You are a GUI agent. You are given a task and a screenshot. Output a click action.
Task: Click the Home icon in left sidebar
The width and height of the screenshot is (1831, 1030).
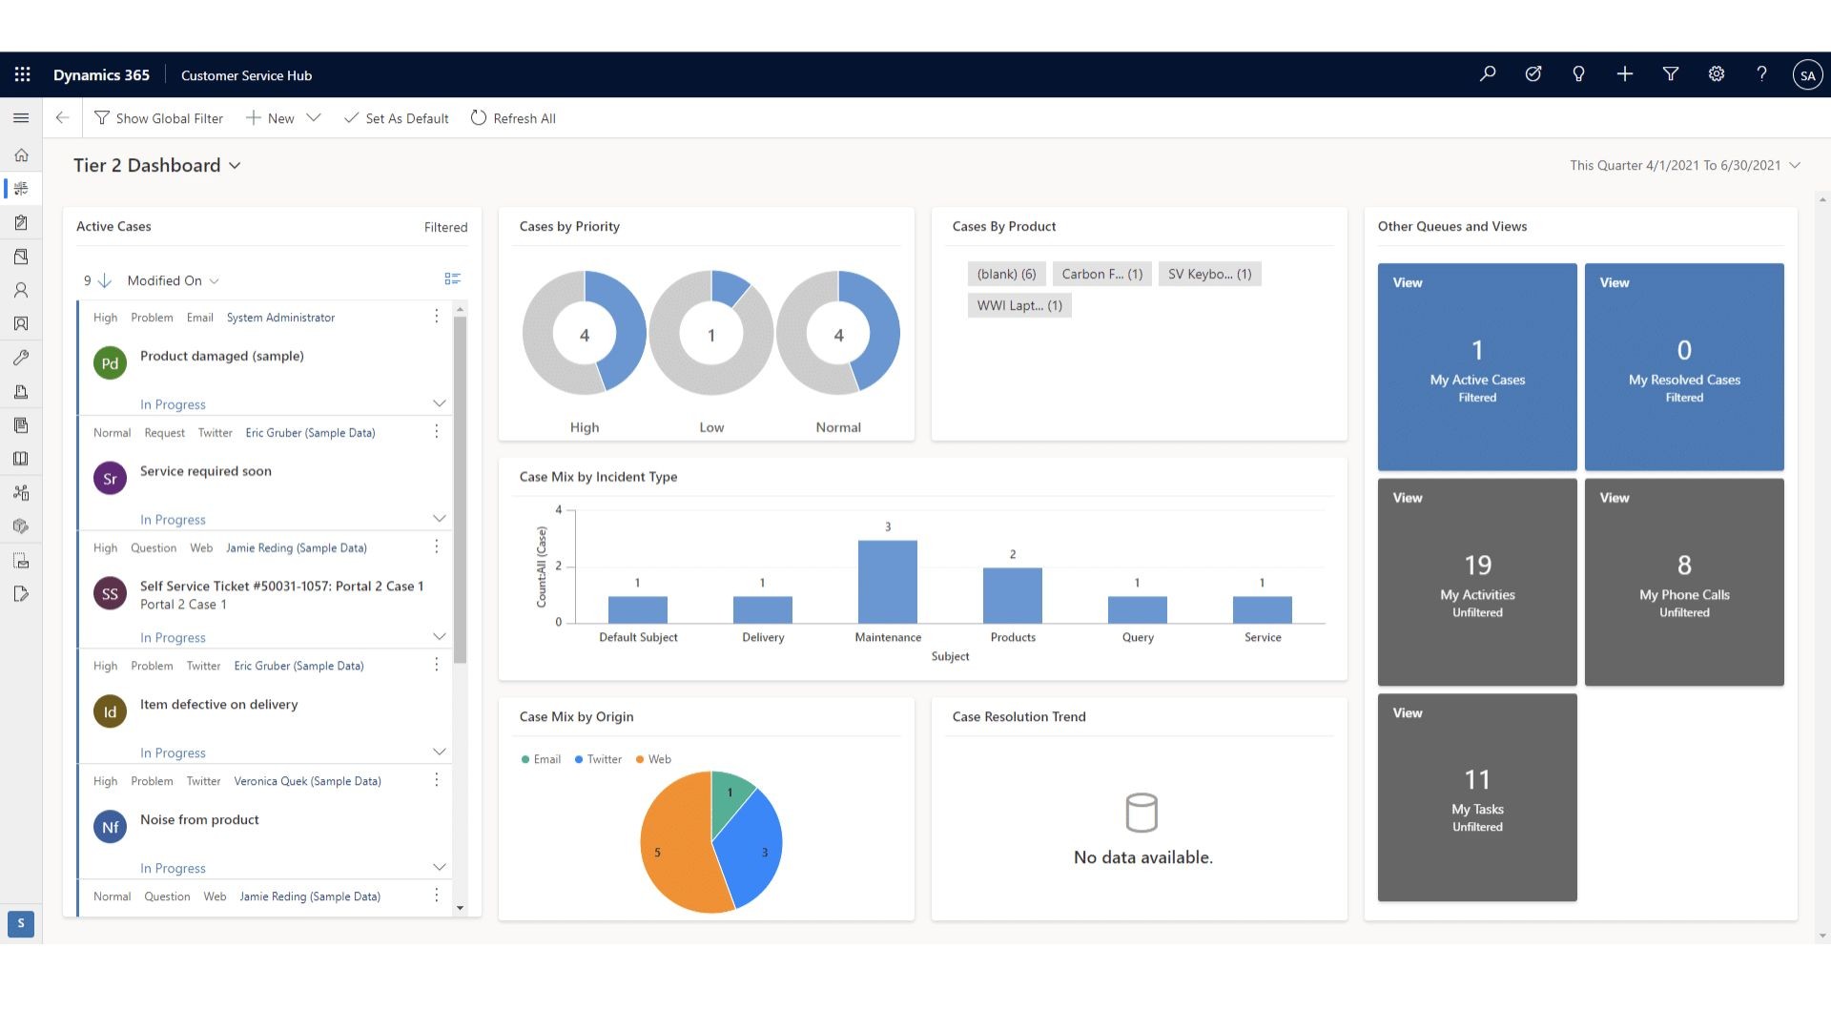[21, 154]
